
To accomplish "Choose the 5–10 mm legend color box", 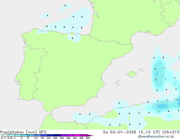I will click(x=31, y=135).
